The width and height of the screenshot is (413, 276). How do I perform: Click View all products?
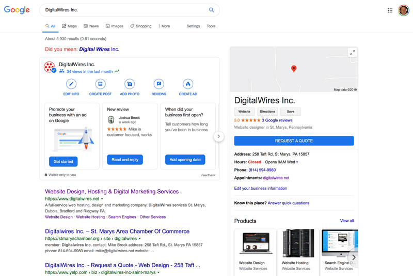[x=347, y=221]
